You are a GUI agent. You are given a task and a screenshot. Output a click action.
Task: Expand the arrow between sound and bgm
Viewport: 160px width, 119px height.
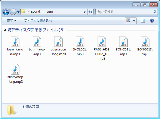tap(43, 12)
